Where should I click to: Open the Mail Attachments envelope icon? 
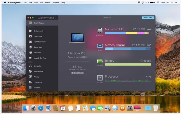tap(30, 42)
